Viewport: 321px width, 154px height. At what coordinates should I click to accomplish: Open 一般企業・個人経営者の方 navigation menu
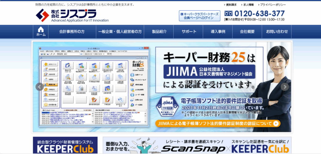coord(120,32)
